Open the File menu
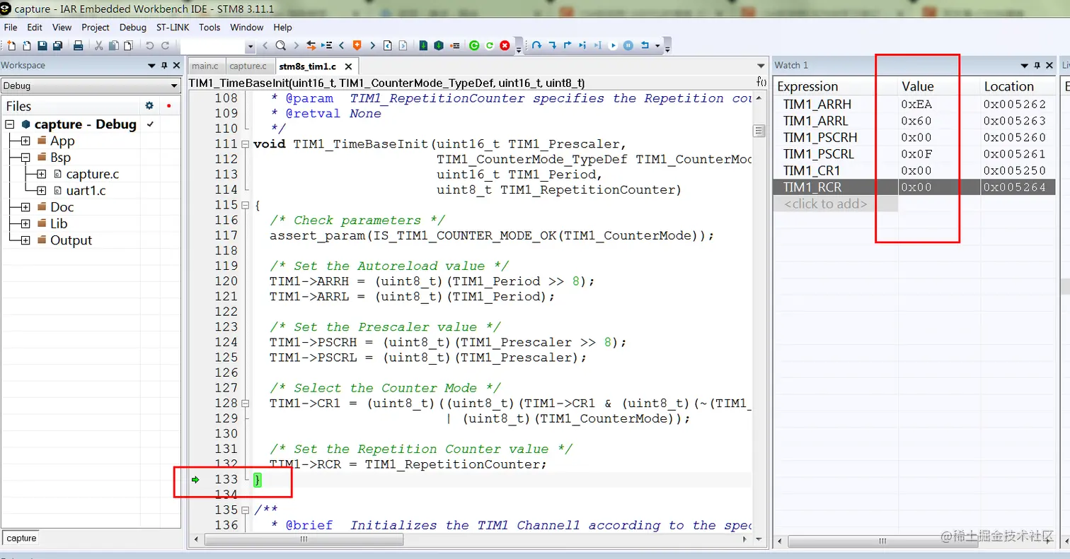The image size is (1070, 559). click(11, 27)
